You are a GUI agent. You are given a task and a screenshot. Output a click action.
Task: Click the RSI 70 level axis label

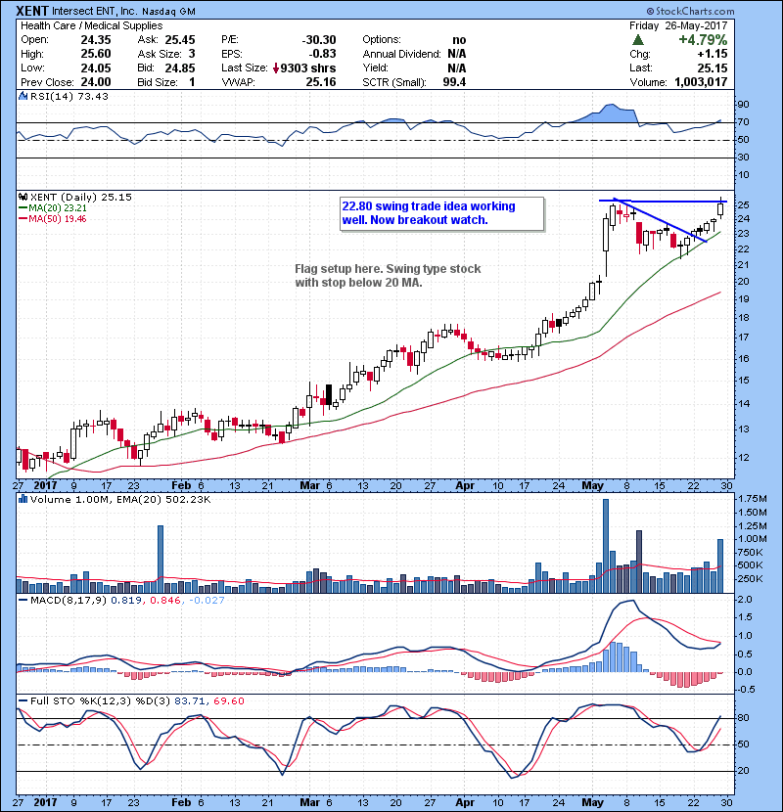click(x=743, y=122)
